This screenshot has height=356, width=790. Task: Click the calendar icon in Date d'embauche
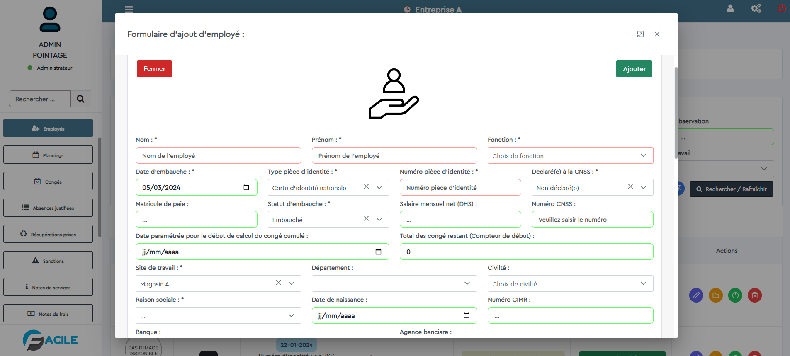[x=246, y=187]
